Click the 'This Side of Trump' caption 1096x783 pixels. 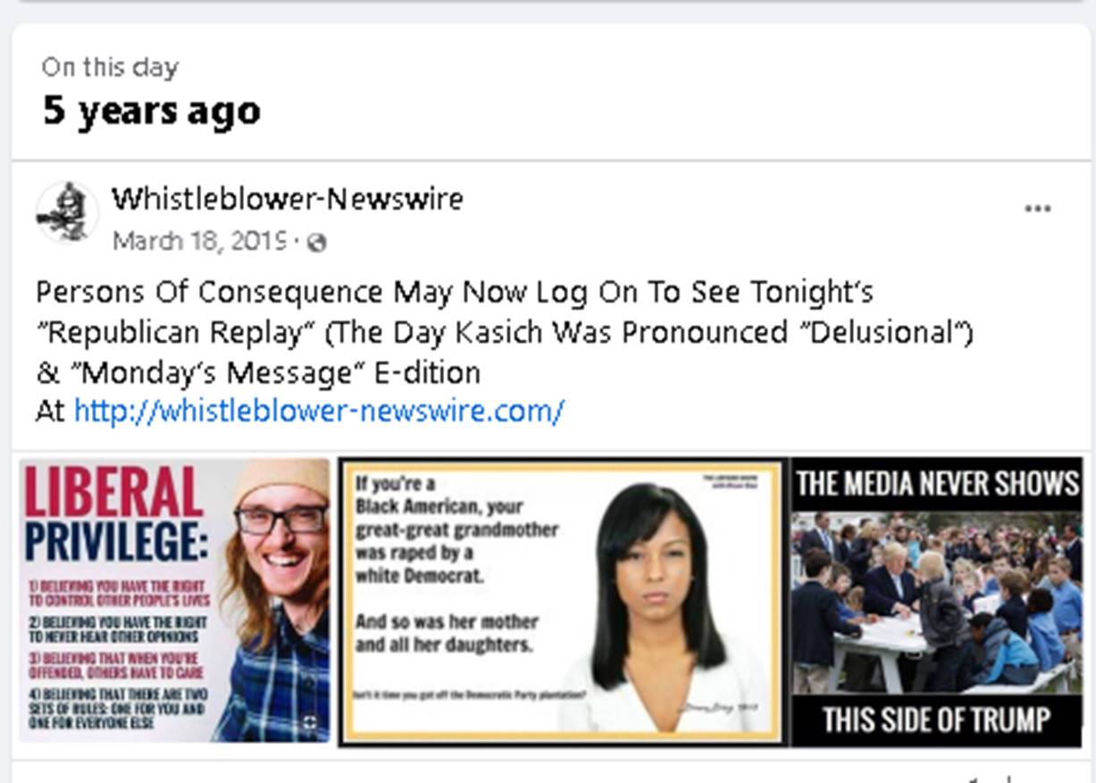(936, 720)
